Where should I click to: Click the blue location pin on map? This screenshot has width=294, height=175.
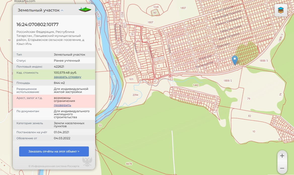tap(235, 60)
